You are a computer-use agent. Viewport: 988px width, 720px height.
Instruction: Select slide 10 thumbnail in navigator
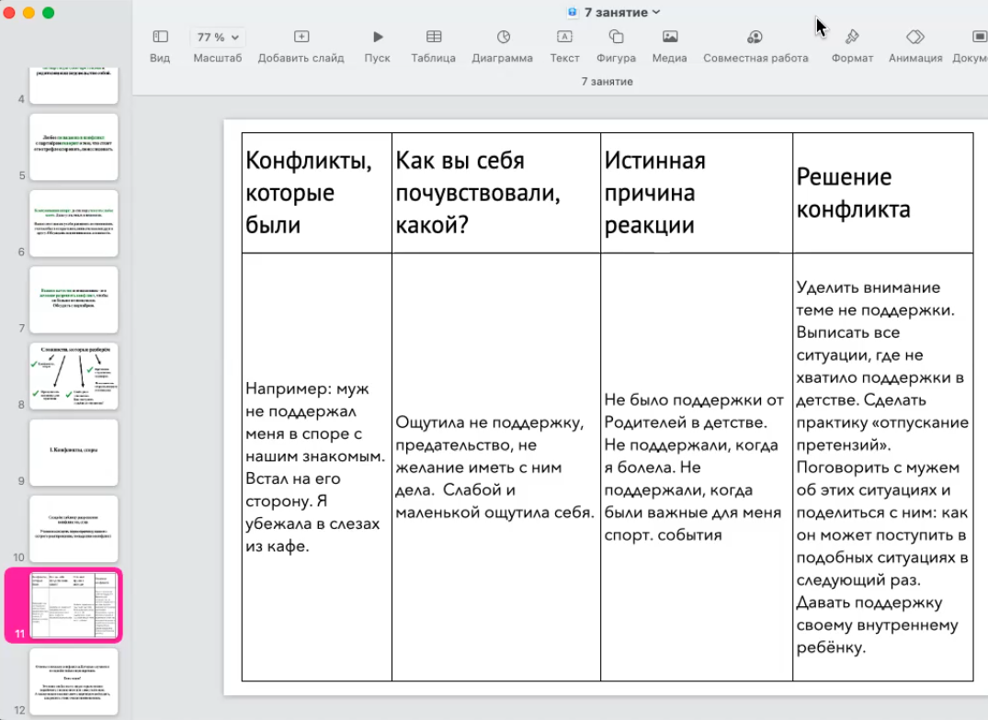(x=74, y=529)
